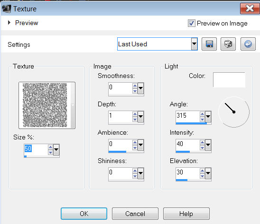Increase Size % with its up arrow
260x224 pixels.
50,147
